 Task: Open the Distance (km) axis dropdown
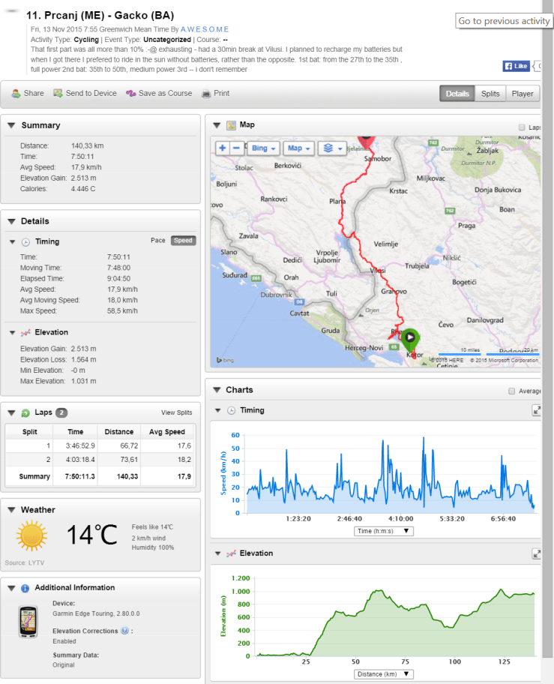384,674
